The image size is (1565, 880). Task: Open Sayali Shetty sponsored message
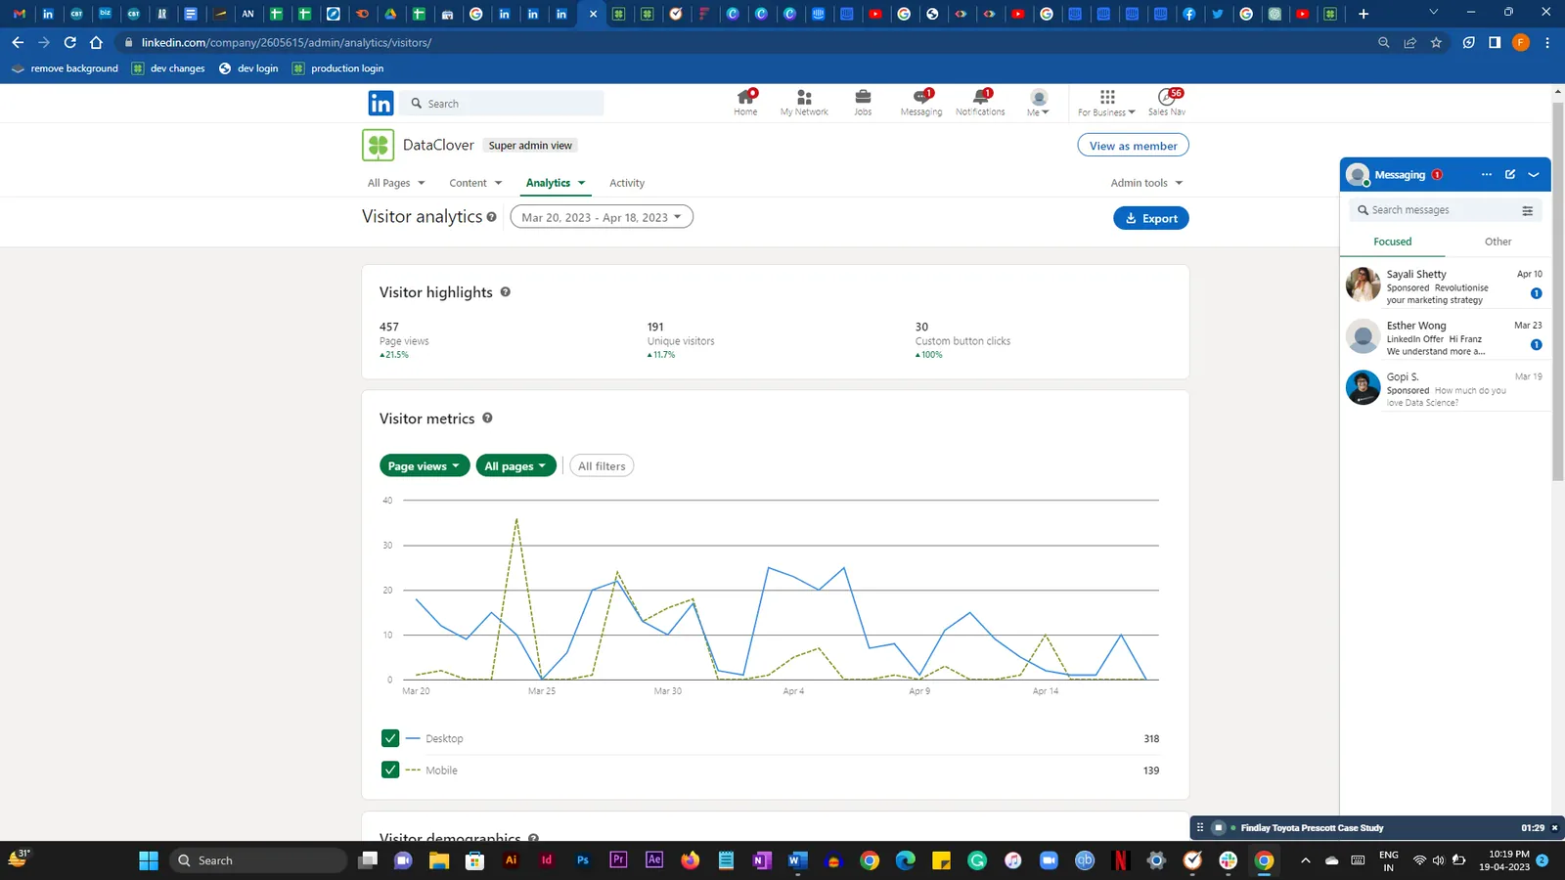[x=1445, y=286]
